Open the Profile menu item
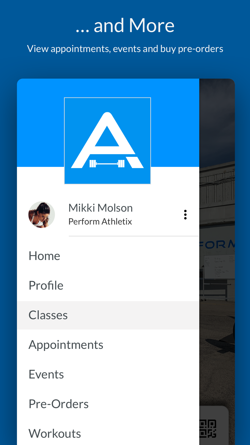The height and width of the screenshot is (445, 250). (108, 285)
